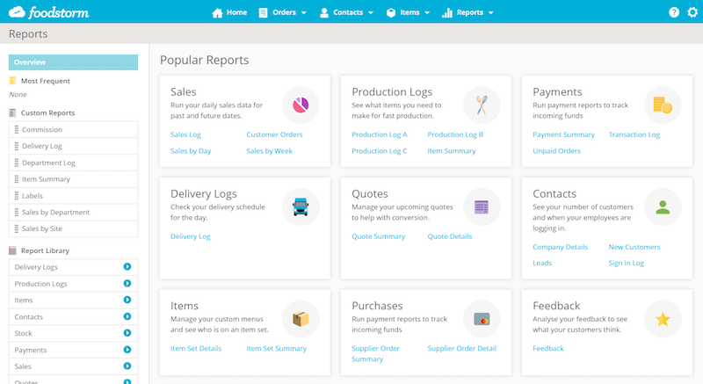Open the Transaction Log report
Image resolution: width=703 pixels, height=384 pixels.
coord(634,134)
